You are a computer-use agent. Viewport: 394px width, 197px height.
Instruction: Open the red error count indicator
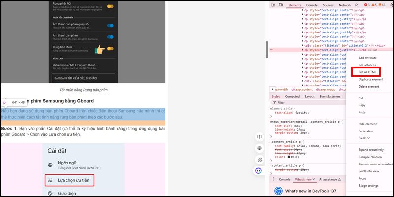click(x=367, y=5)
